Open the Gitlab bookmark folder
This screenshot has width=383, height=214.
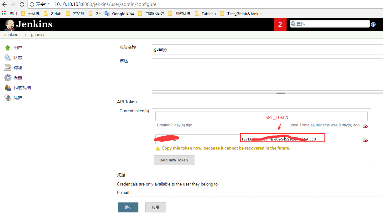tap(53, 13)
